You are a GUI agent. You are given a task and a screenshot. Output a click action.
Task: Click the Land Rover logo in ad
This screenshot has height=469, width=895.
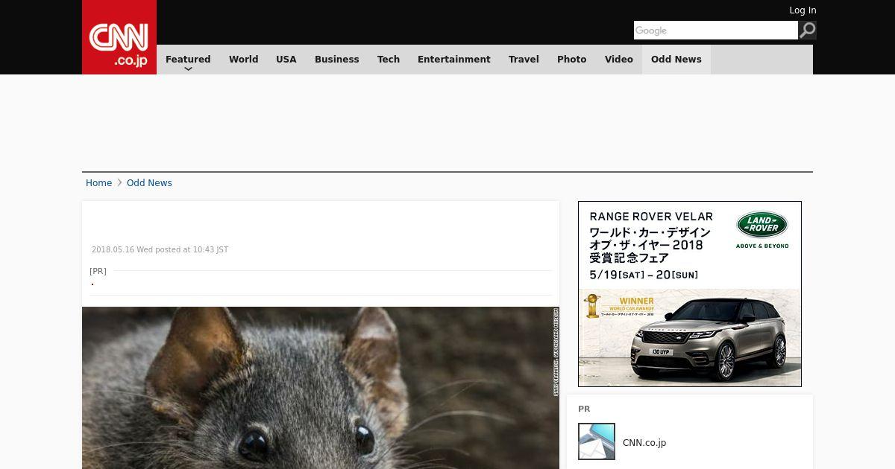click(762, 225)
